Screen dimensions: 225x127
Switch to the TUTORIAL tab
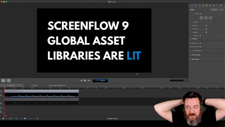click(x=34, y=85)
